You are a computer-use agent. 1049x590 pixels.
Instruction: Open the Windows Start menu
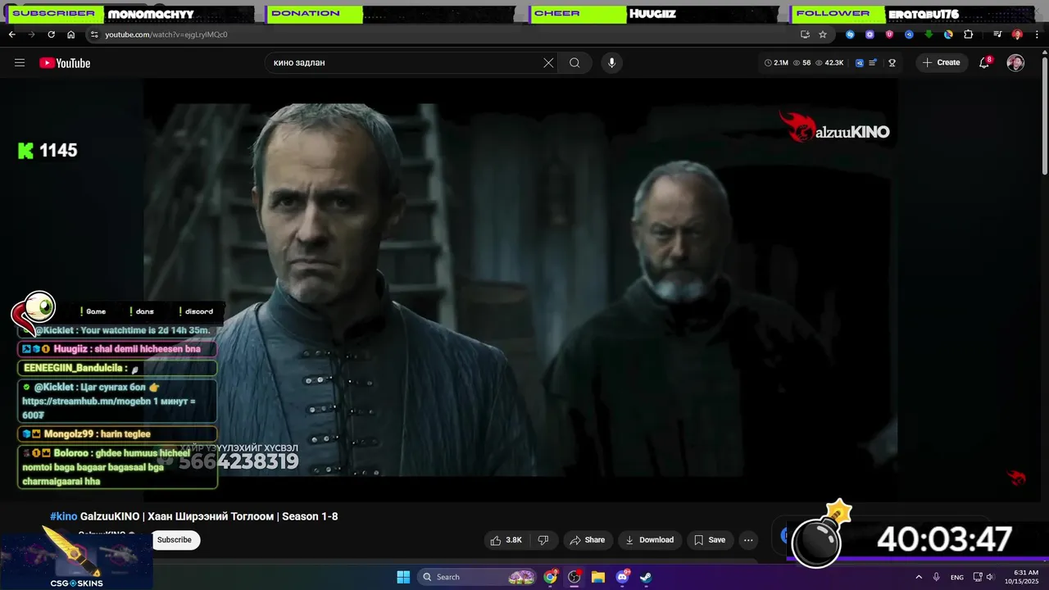403,577
